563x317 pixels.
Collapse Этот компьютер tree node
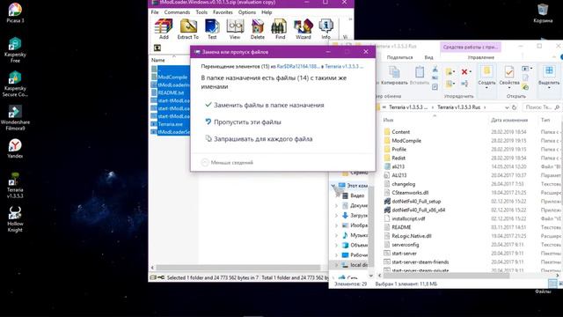[x=333, y=186]
